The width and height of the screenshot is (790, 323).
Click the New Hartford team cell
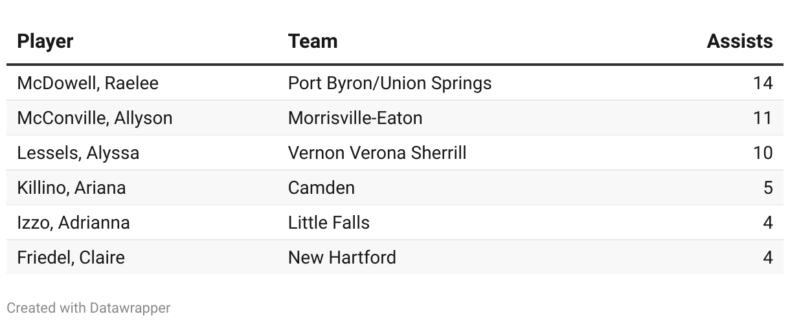tap(342, 257)
